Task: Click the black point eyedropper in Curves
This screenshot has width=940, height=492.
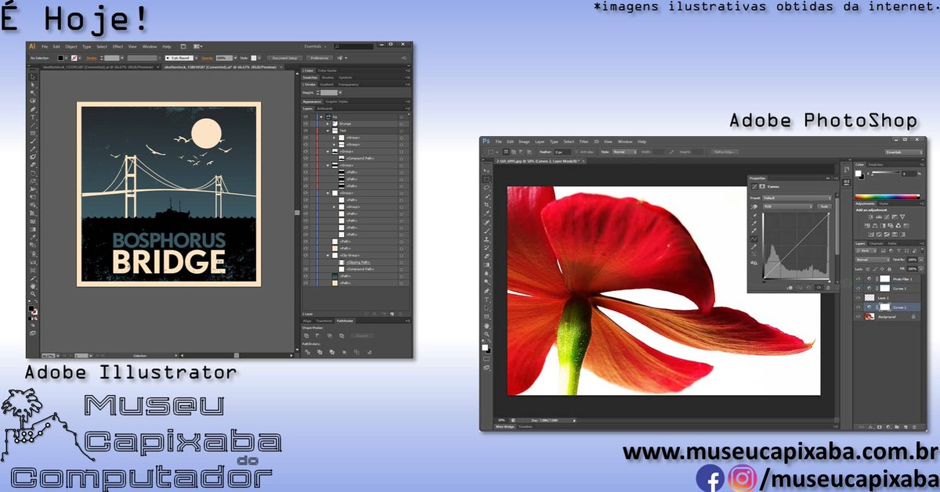Action: [754, 215]
